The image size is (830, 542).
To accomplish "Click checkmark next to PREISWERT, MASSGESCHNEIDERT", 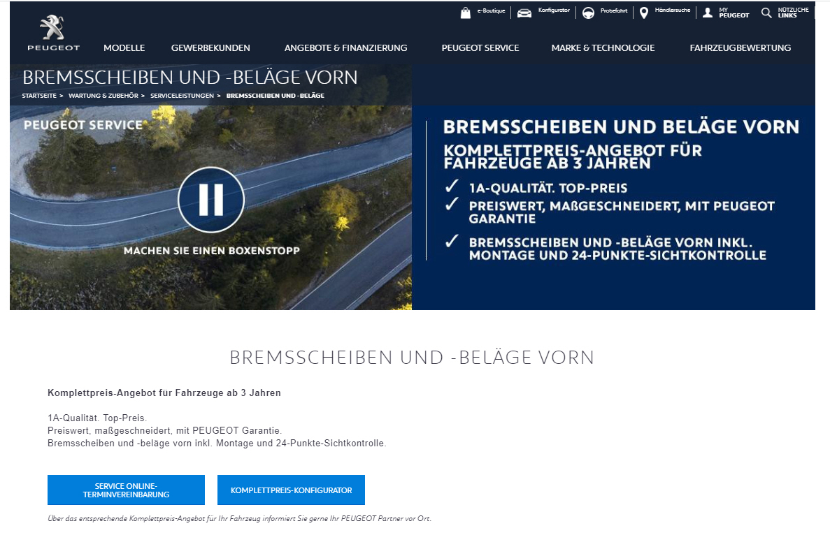I will click(x=452, y=204).
